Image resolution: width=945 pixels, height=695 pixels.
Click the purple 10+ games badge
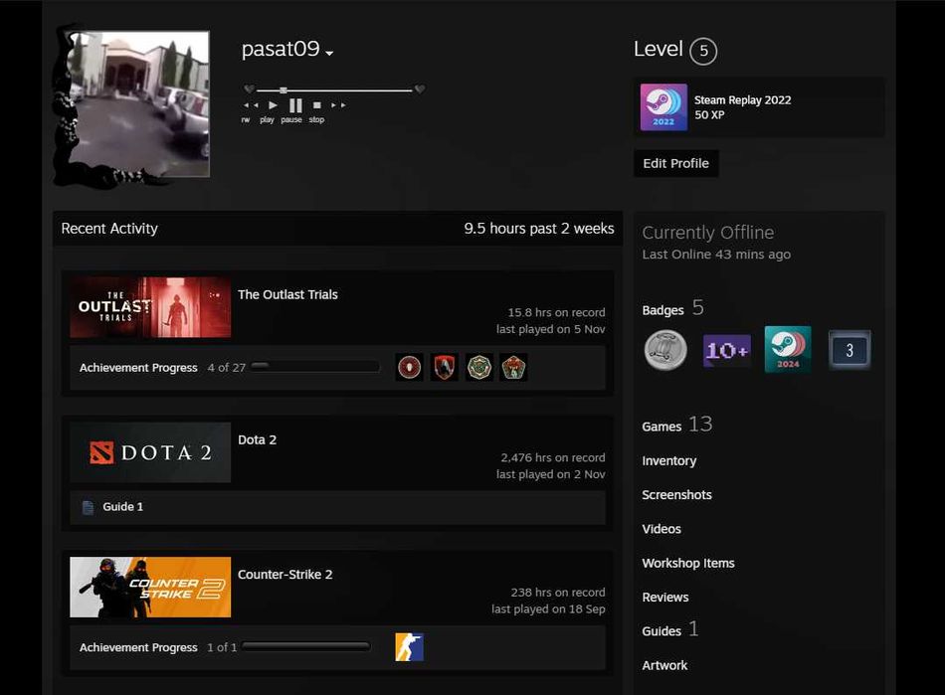tap(727, 350)
